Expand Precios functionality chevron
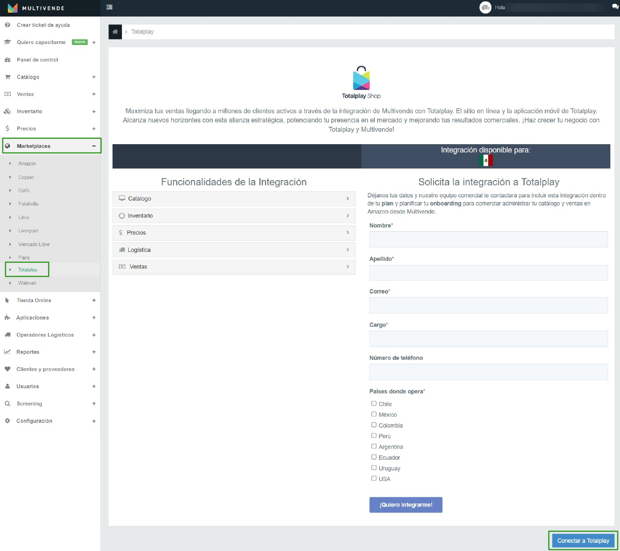Viewport: 620px width, 551px height. point(348,232)
